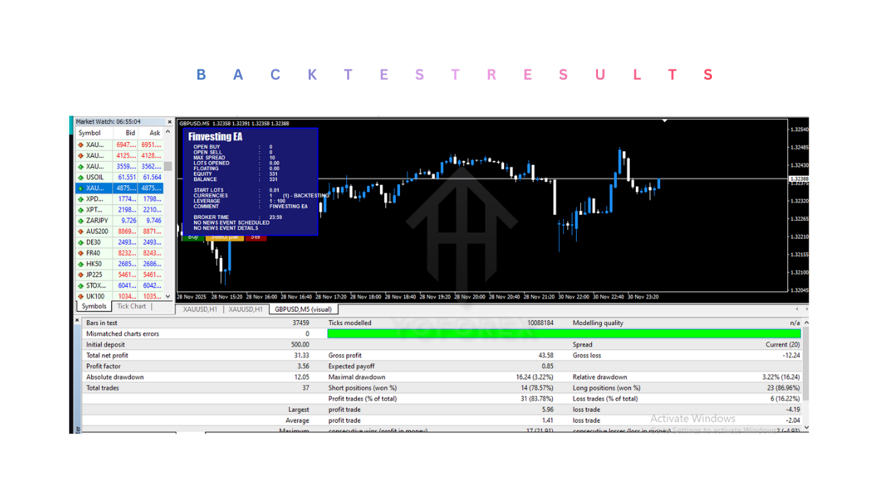Click the green arrow icon beside XPTUSD

(x=81, y=209)
